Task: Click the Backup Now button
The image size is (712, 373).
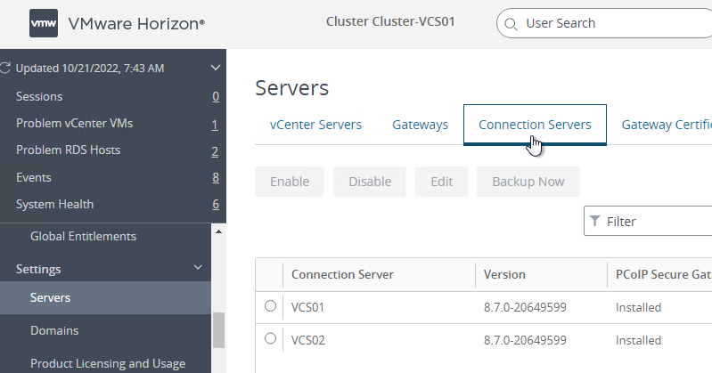Action: coord(528,182)
